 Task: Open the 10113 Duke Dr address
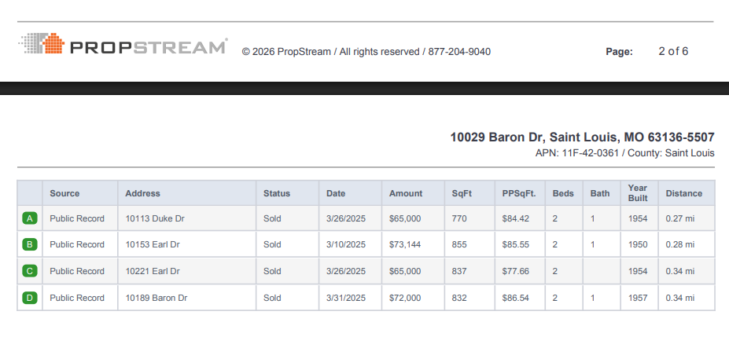click(x=155, y=218)
